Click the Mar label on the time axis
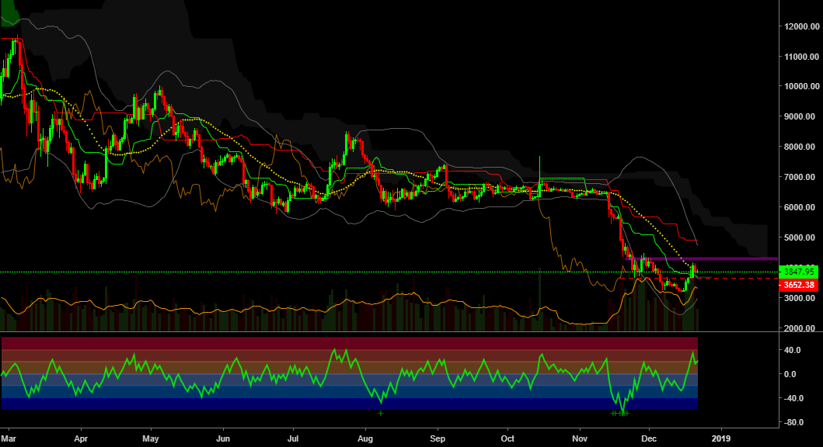823x447 pixels. point(8,438)
